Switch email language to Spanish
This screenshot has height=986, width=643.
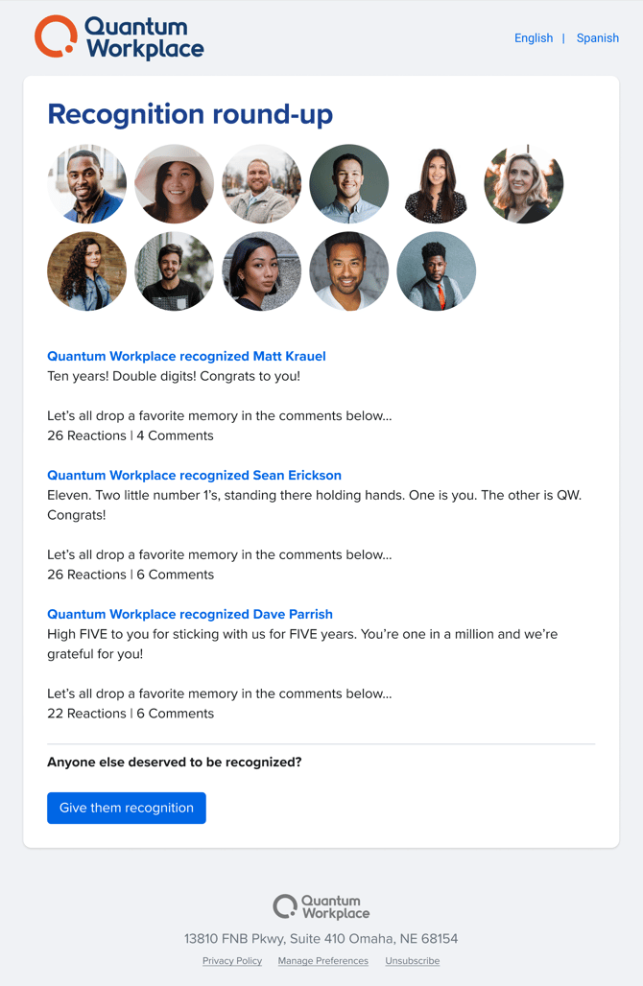pos(598,37)
